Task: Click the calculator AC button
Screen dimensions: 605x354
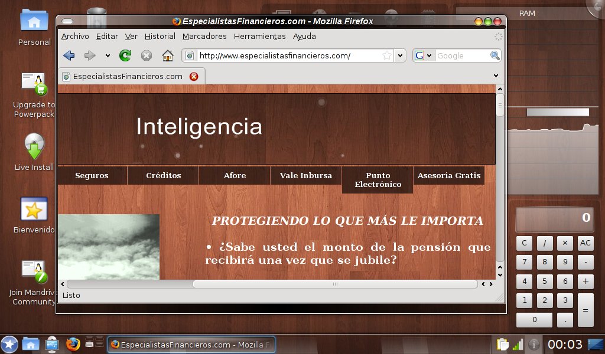Action: [586, 243]
